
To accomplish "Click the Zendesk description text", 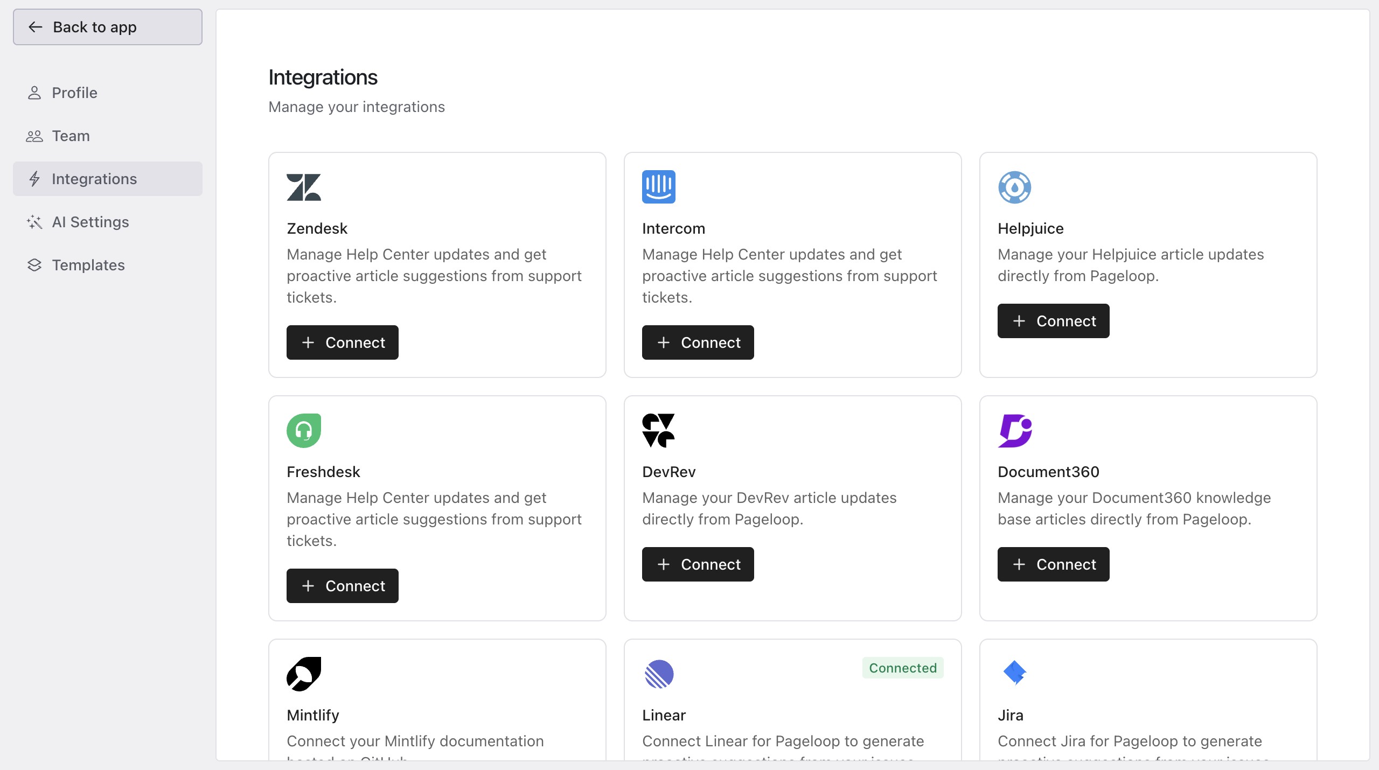I will pos(434,276).
